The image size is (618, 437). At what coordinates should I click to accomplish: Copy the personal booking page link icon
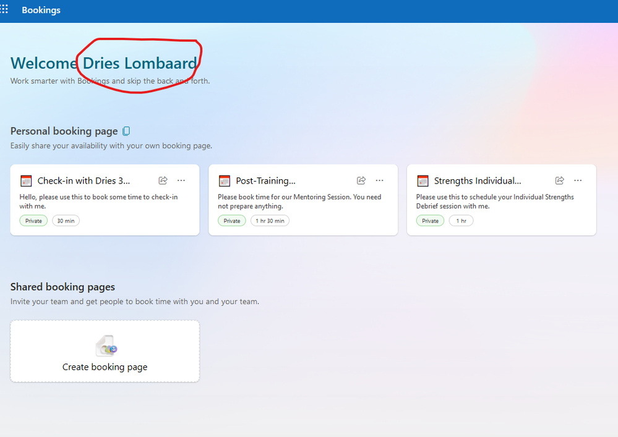127,130
